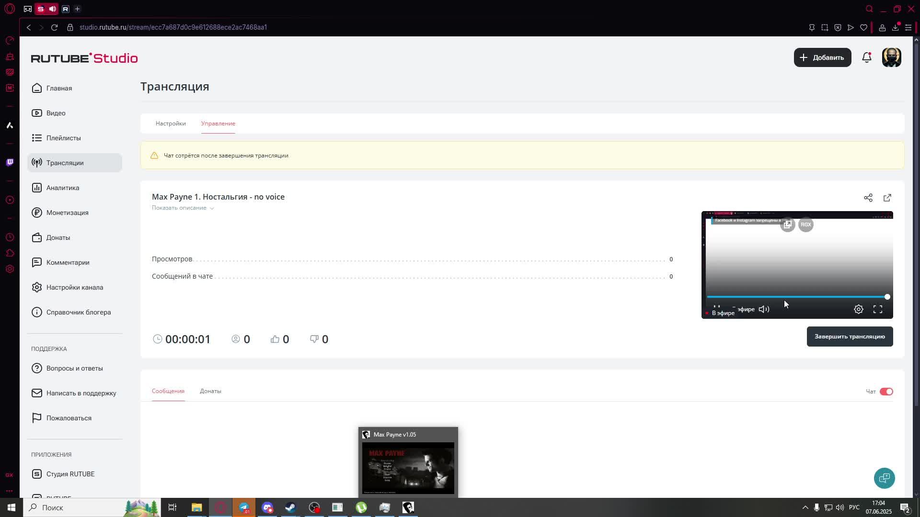Open a new browser tab

click(78, 9)
